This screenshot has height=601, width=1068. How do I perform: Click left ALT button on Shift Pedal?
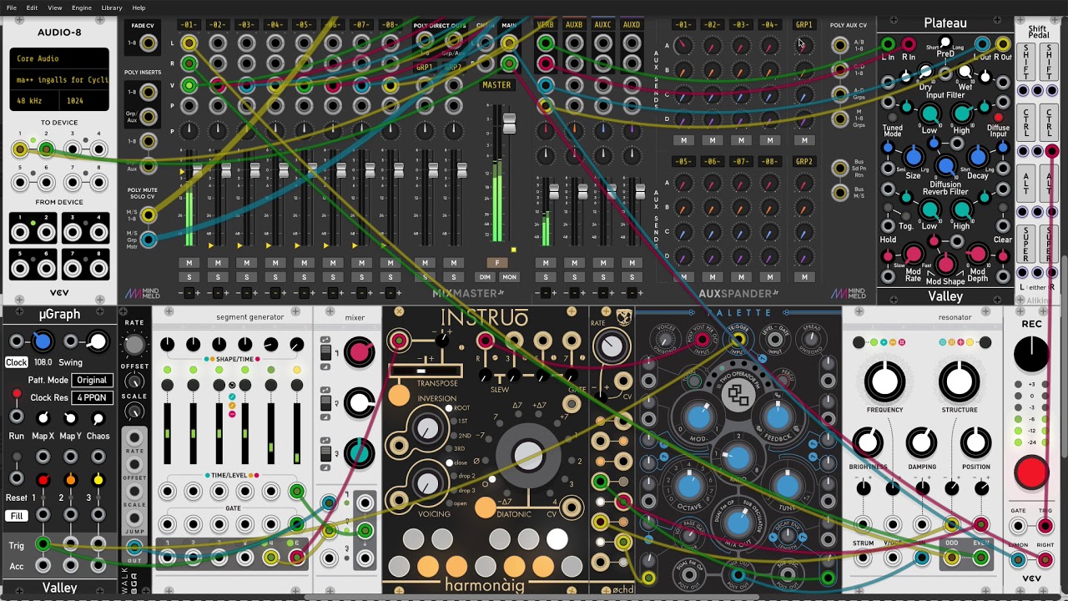point(1027,183)
